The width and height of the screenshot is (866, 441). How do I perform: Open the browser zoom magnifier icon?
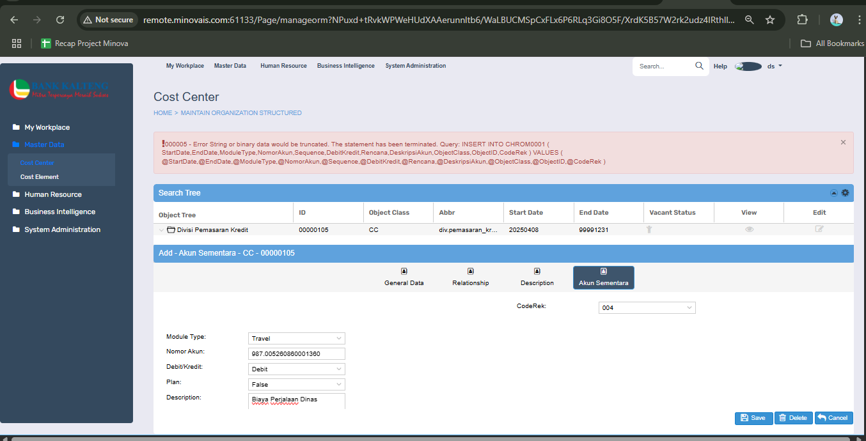750,20
